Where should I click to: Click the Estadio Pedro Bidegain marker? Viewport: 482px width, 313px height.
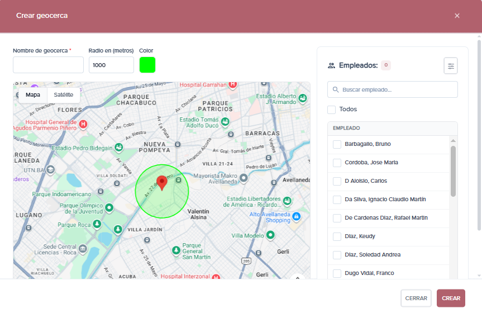click(x=118, y=148)
